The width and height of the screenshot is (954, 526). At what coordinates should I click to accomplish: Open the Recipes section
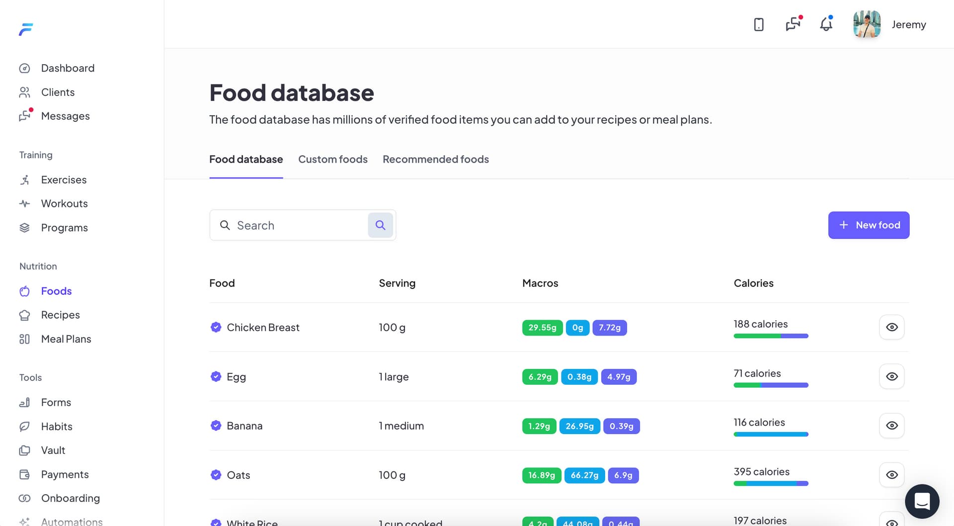point(60,315)
